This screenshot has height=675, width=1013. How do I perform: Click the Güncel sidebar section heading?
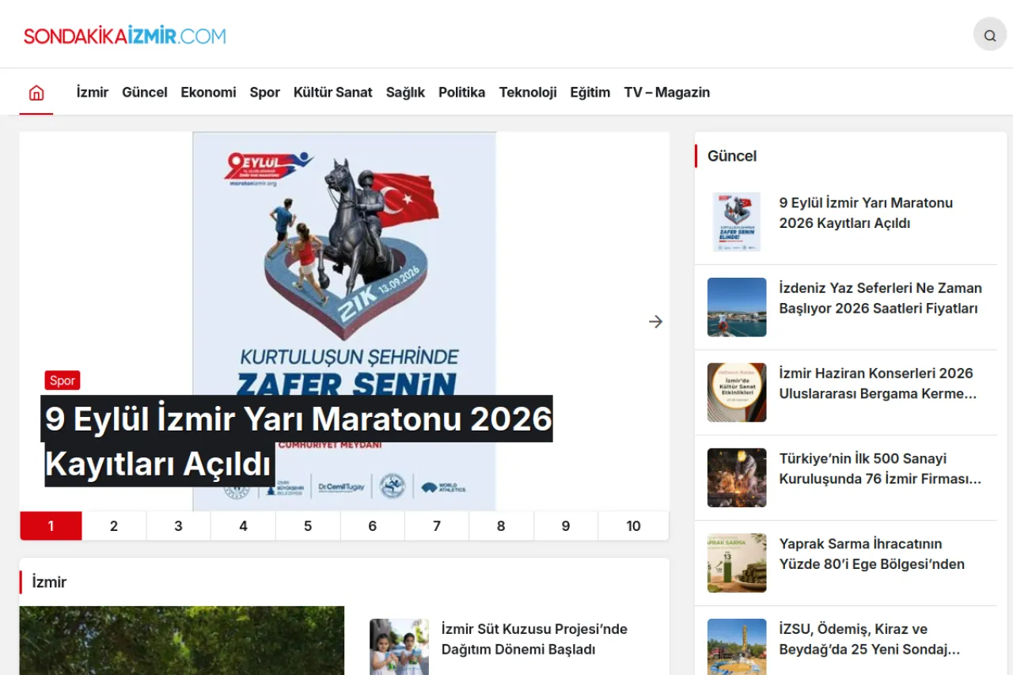pos(732,156)
